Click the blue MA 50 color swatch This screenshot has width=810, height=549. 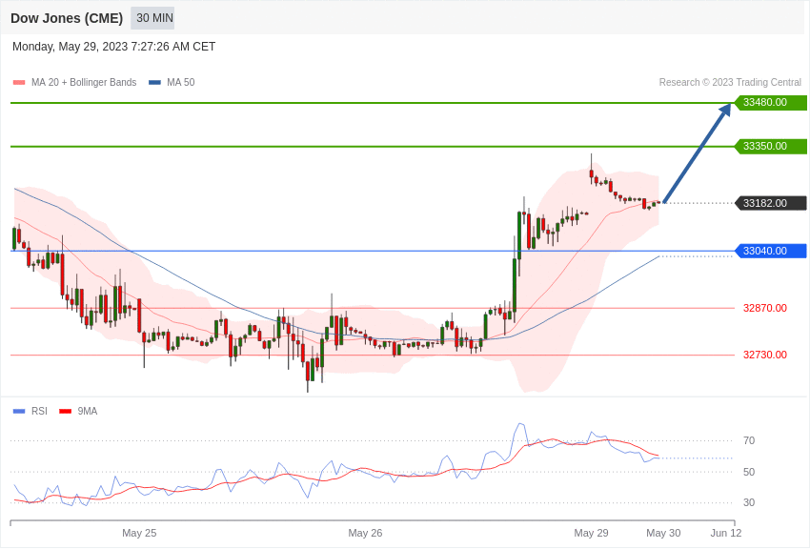[154, 82]
